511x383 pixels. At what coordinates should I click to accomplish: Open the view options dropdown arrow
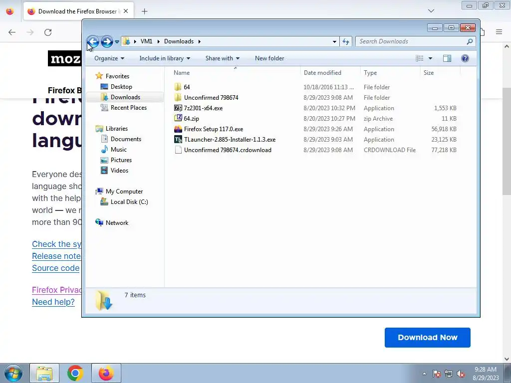(x=430, y=58)
